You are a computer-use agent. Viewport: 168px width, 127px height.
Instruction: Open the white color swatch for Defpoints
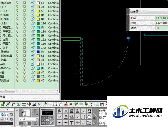tap(38, 3)
